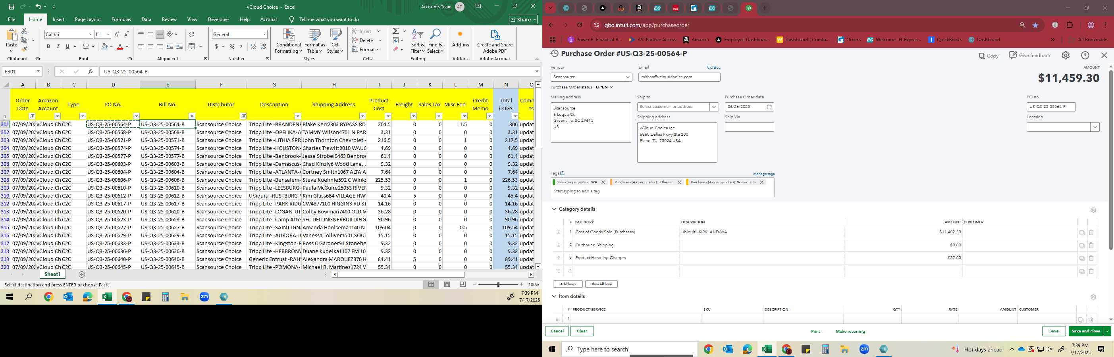Image resolution: width=1114 pixels, height=357 pixels.
Task: Open the Data ribbon tab
Action: 146,19
